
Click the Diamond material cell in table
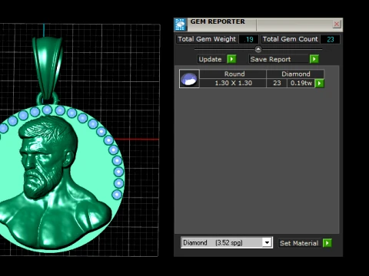pyautogui.click(x=295, y=74)
